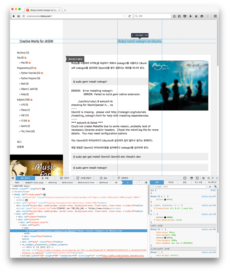Collapse the body#tt-body-page node
Image resolution: width=229 pixels, height=272 pixels.
pos(13,195)
